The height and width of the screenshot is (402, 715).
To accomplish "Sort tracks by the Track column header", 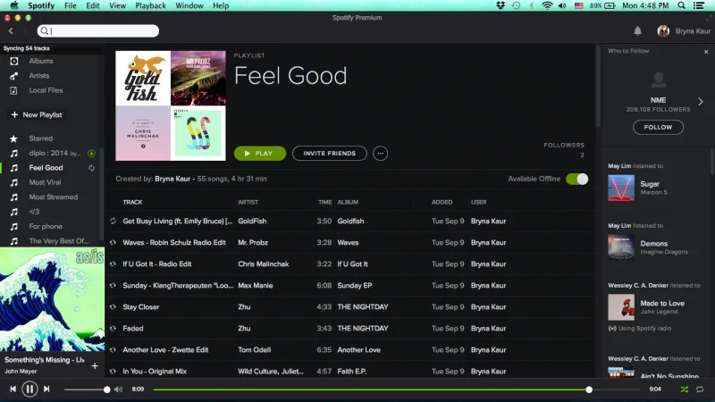I will coord(132,202).
